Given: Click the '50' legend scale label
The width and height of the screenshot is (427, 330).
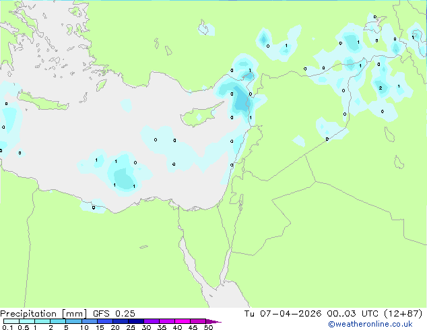Looking at the screenshot, I should [x=208, y=327].
